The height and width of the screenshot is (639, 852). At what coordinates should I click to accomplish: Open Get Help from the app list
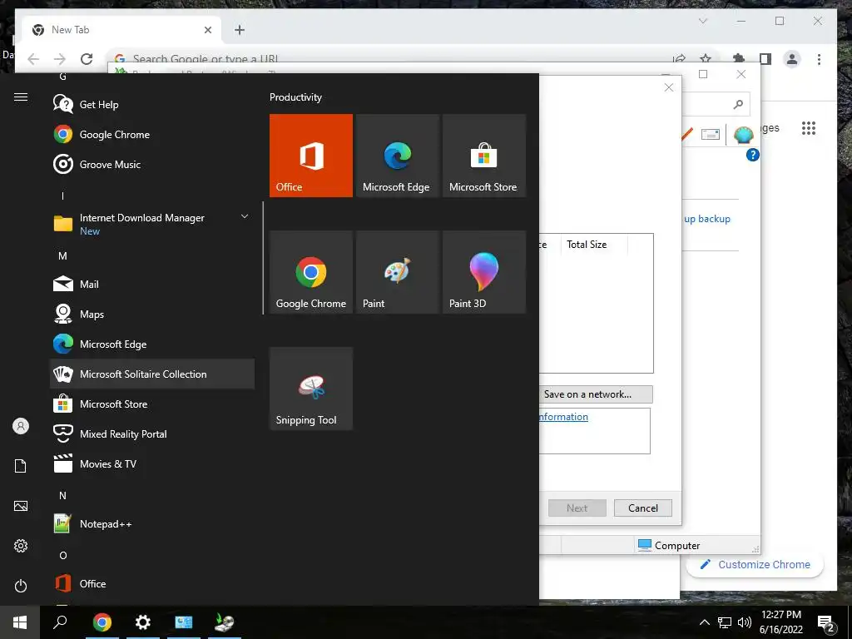click(152, 104)
